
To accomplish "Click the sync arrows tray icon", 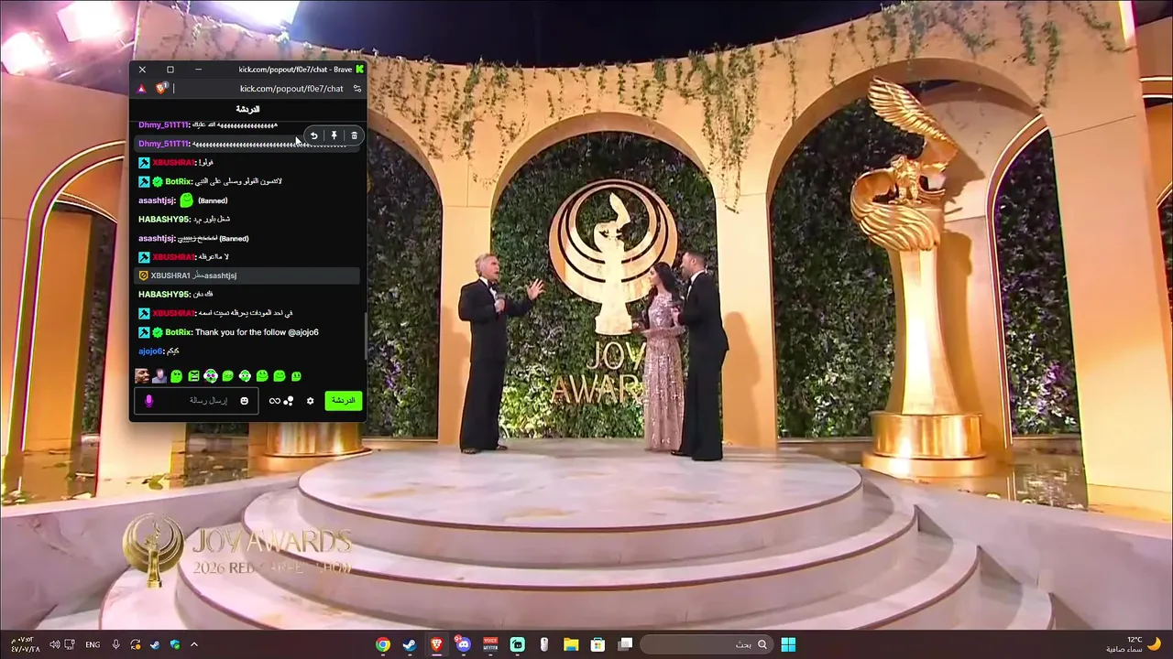I will [x=136, y=644].
